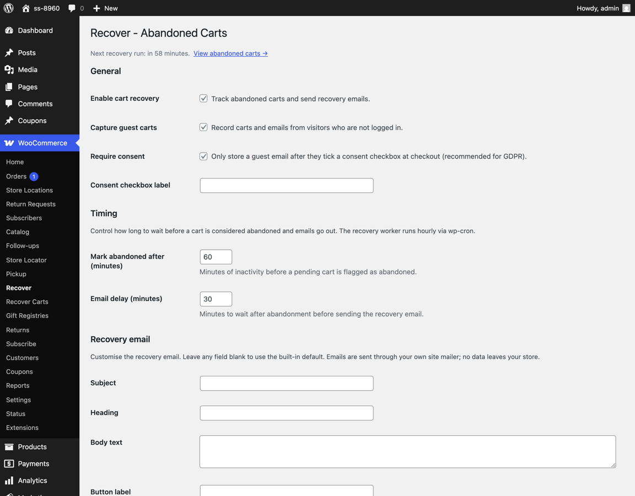Click the plus icon for New

(x=96, y=8)
